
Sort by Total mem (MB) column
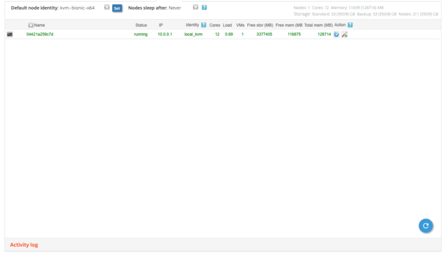318,25
